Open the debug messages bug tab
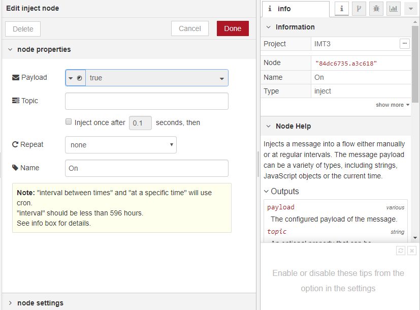Screen dimensions: 420x310 (376, 9)
